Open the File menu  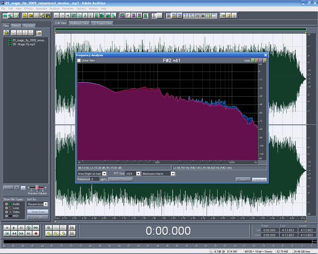(3, 8)
